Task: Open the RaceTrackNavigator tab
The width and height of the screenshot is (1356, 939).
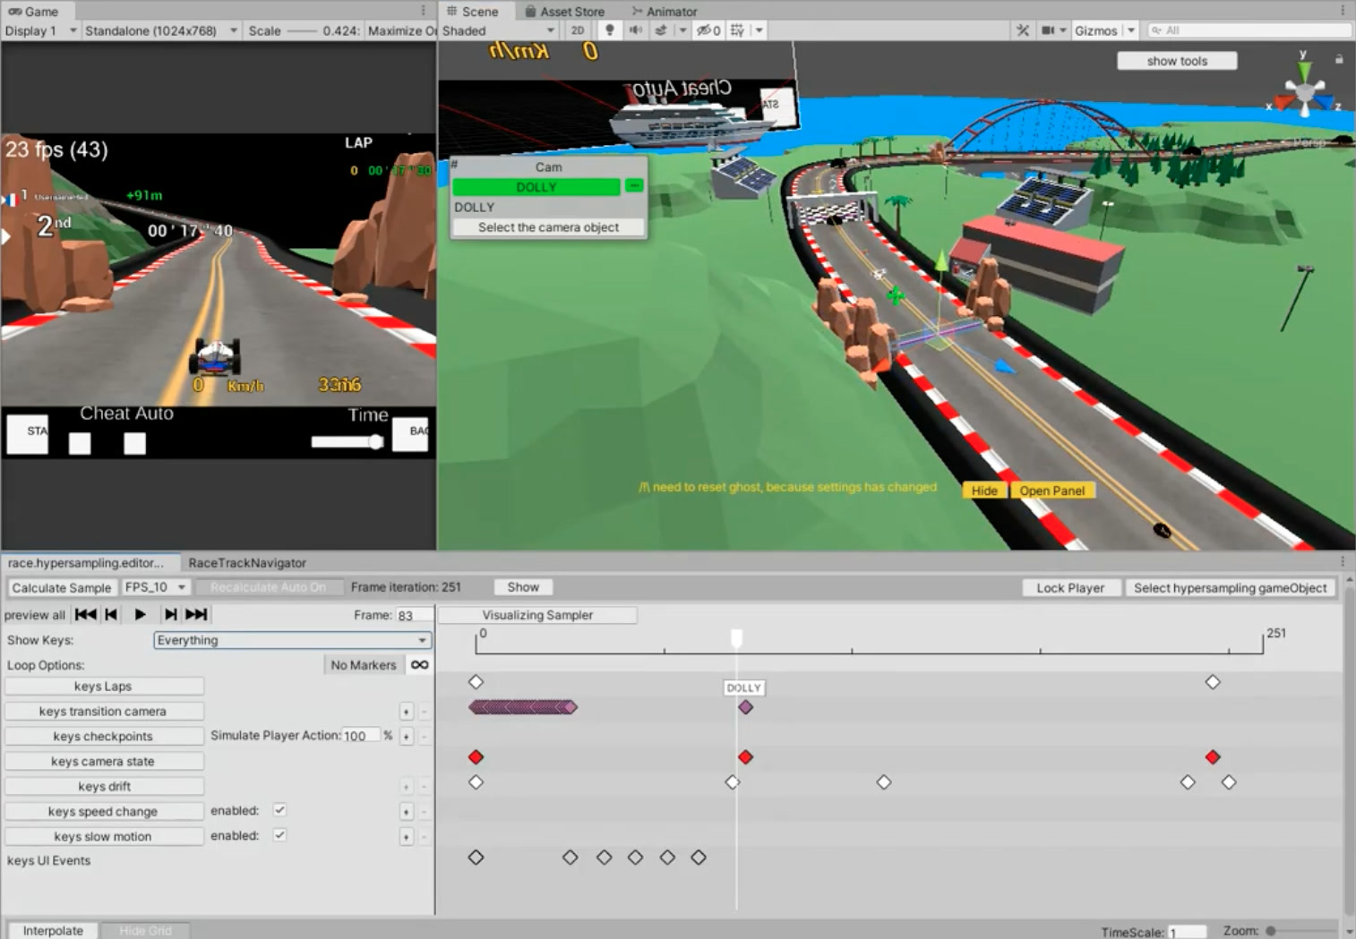Action: 247,563
